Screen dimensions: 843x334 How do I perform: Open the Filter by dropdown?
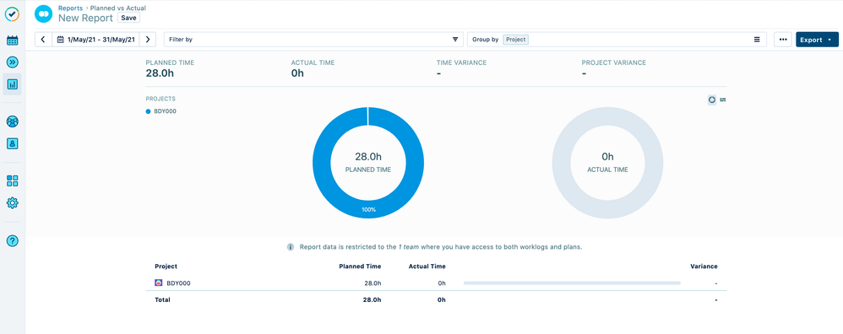pos(313,40)
